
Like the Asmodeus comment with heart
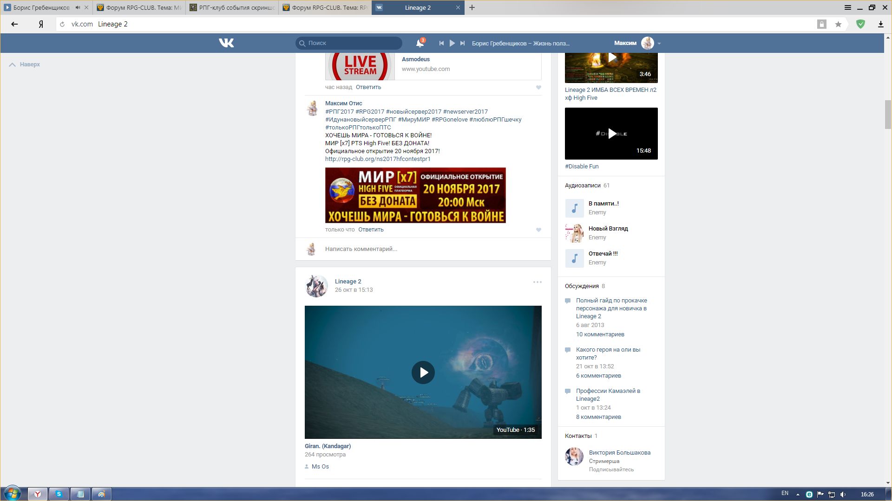point(538,88)
